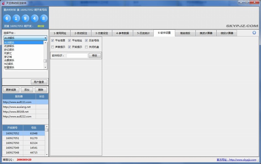Tick the 关闭托盘 checkbox

86,47
